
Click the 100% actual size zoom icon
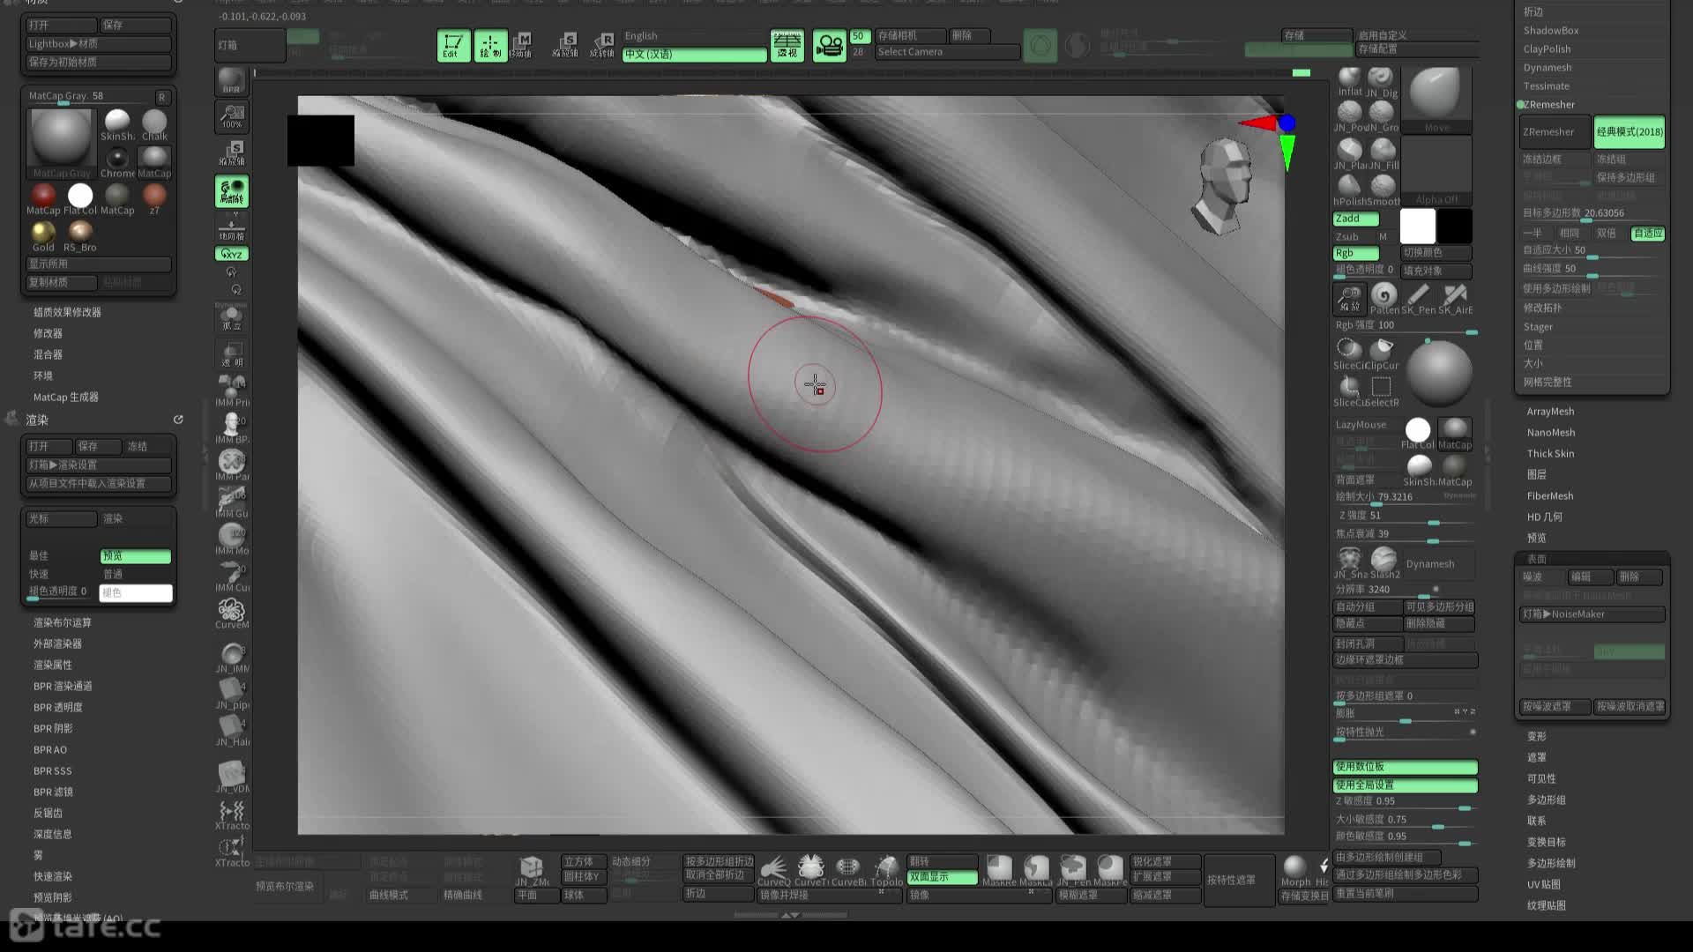pyautogui.click(x=232, y=116)
